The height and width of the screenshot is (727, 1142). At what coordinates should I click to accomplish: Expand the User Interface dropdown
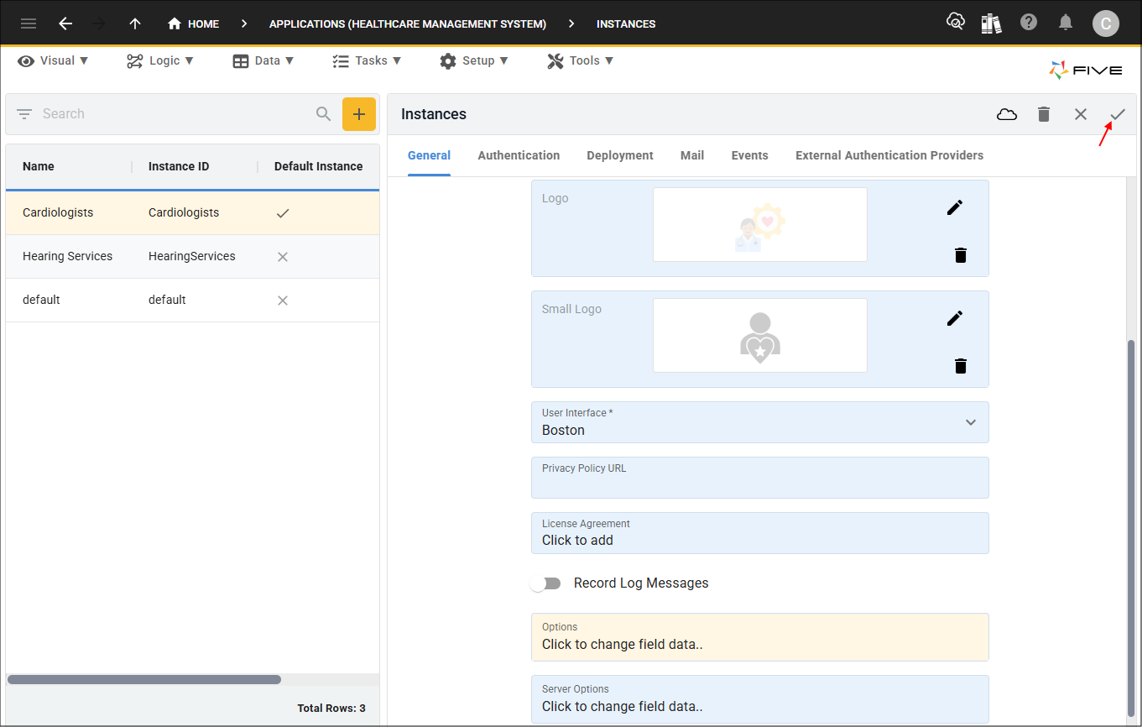point(970,422)
